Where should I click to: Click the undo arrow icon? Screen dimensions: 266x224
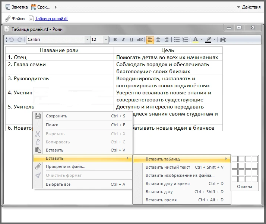tap(11, 40)
